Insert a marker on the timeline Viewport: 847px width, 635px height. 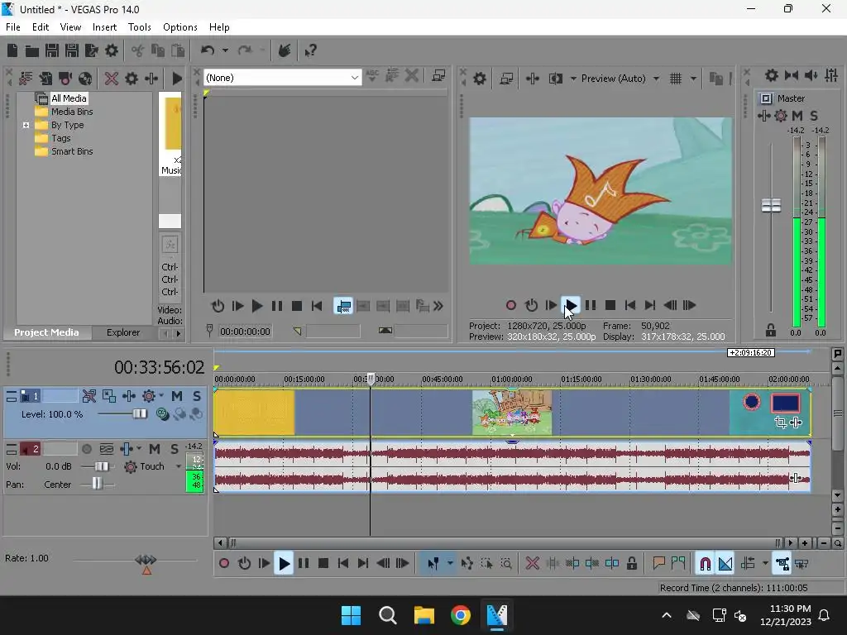658,564
